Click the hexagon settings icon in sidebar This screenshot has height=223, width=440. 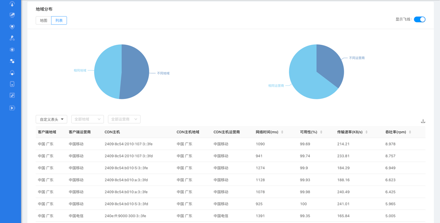(x=12, y=50)
